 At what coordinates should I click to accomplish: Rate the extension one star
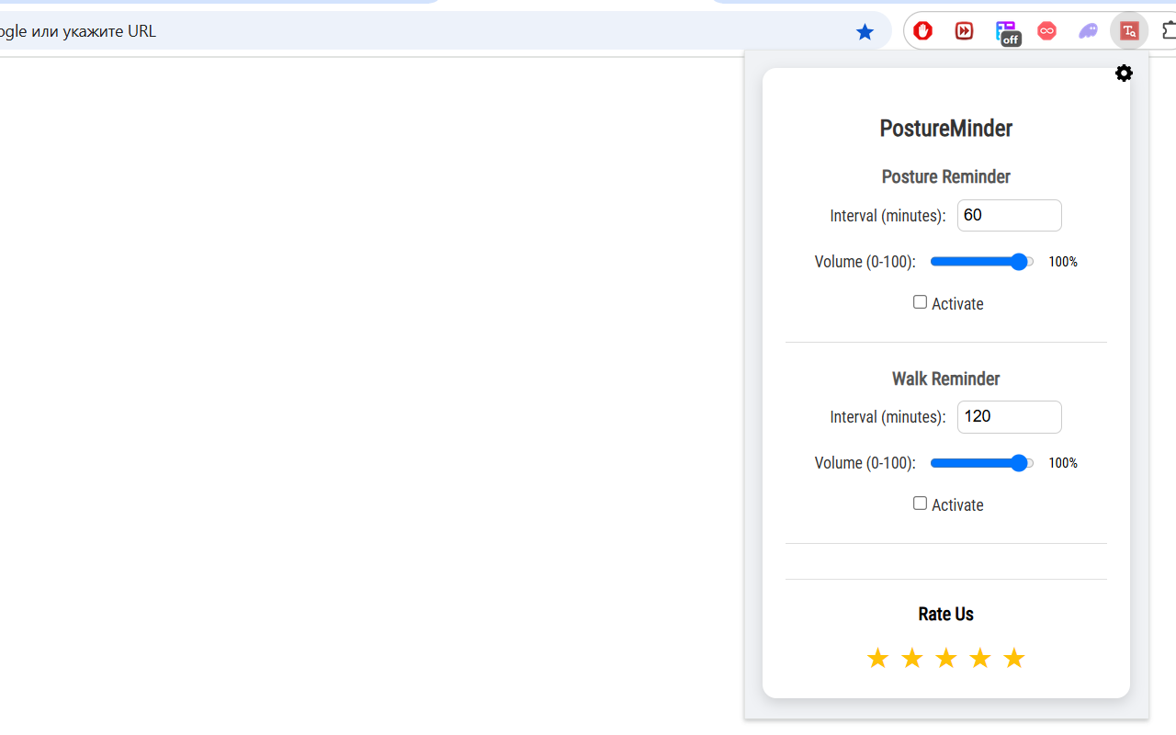877,658
